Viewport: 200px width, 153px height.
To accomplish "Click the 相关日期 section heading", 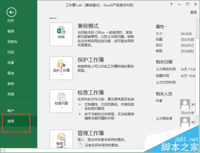I will (164, 62).
